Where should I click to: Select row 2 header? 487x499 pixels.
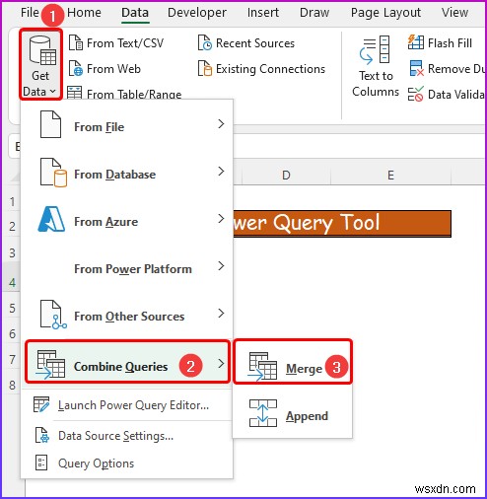coord(12,226)
